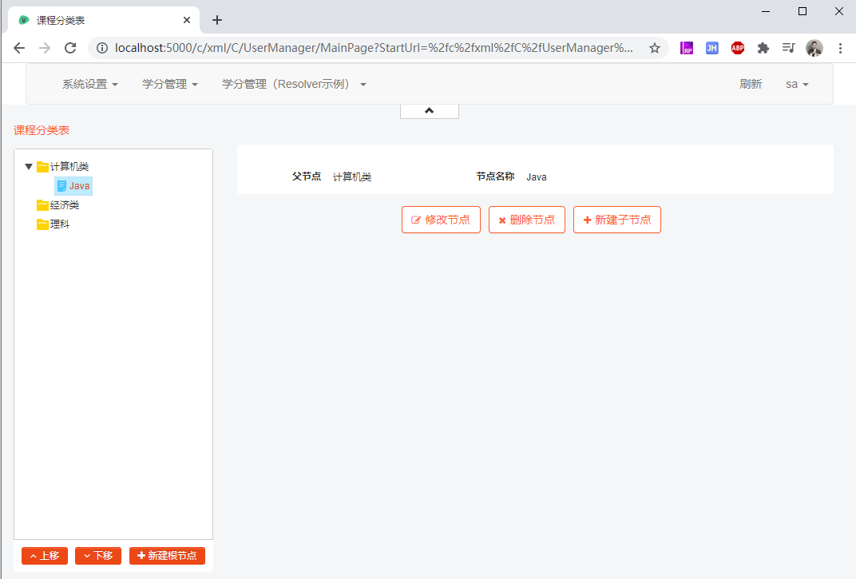
Task: Open the music playlist extension icon
Action: tap(788, 48)
